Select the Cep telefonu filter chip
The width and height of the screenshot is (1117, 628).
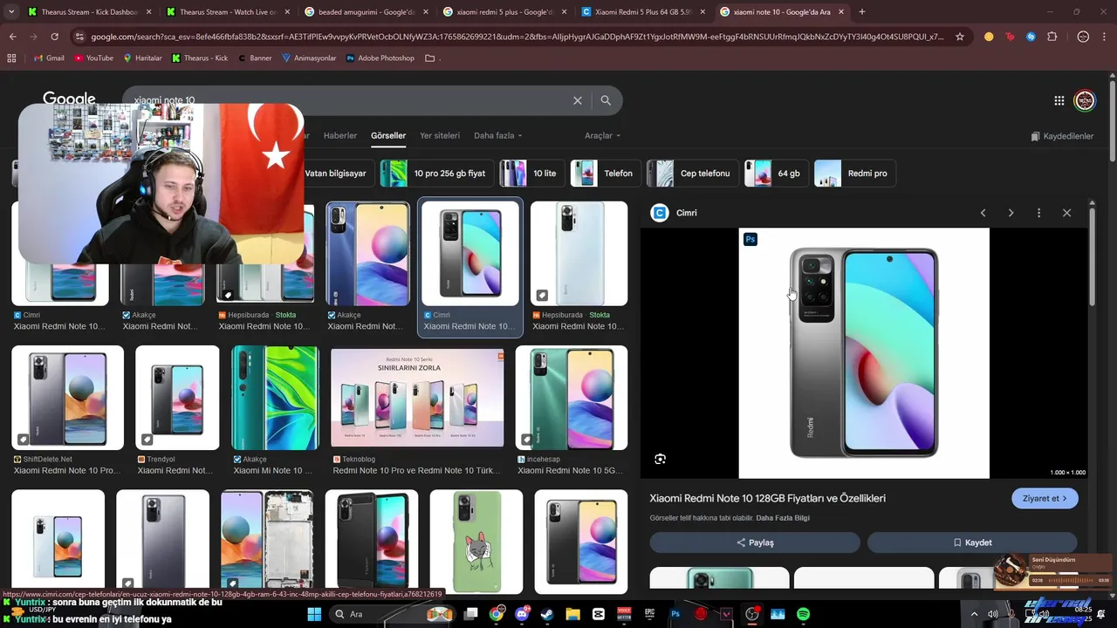[x=691, y=173]
